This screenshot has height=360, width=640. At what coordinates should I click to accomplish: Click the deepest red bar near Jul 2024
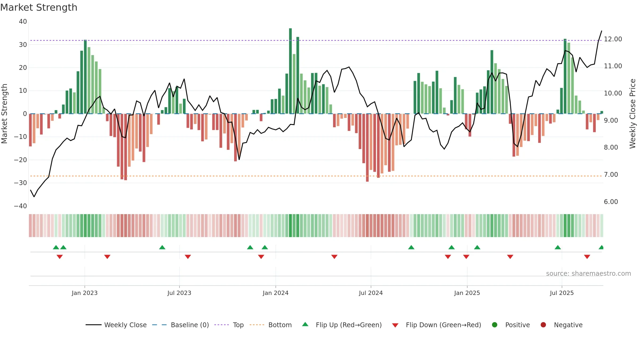pos(367,148)
